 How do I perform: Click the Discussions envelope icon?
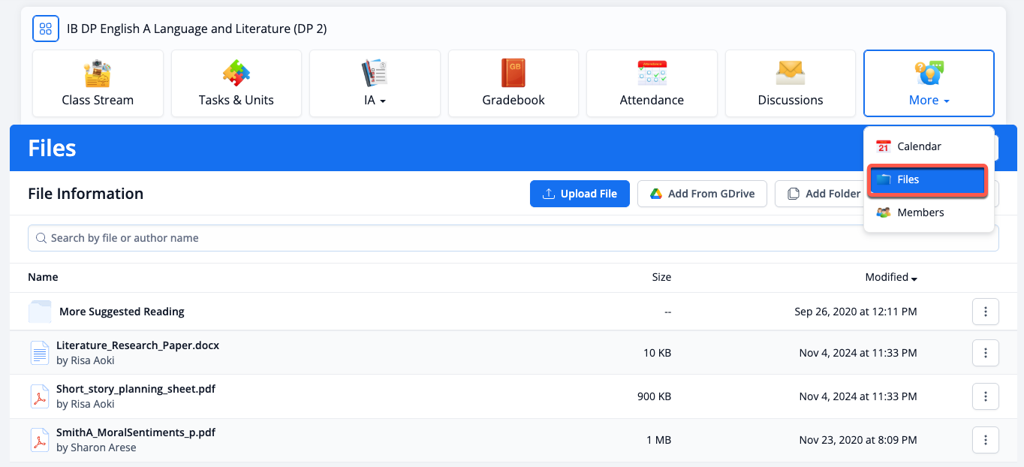click(790, 74)
